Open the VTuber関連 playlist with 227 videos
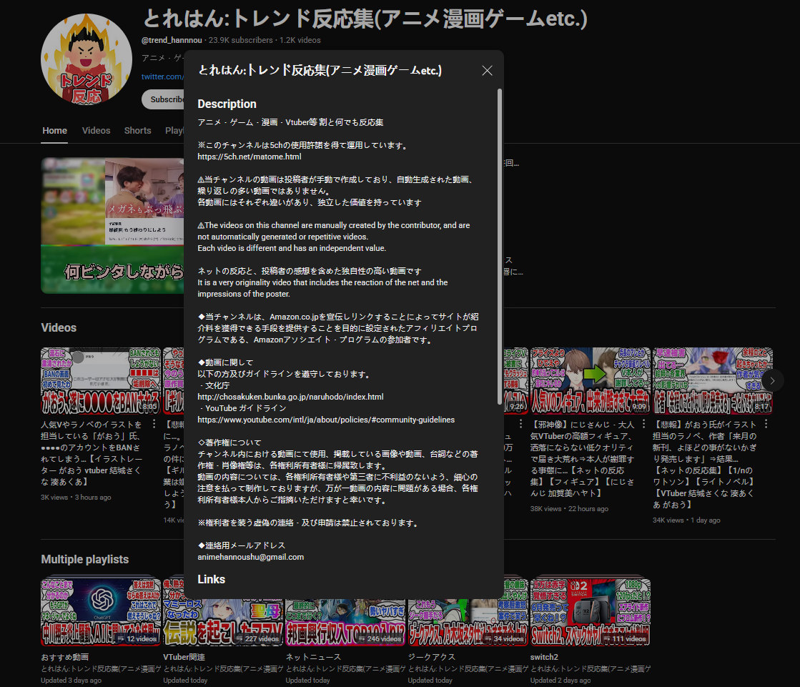The height and width of the screenshot is (687, 800). pos(223,623)
